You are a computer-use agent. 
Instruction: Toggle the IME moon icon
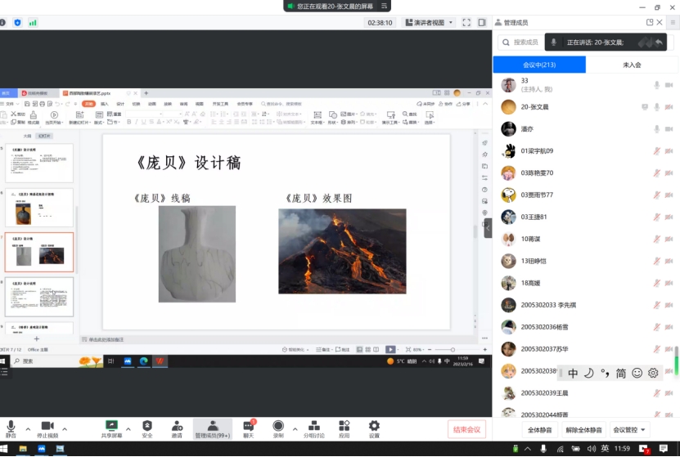tap(588, 373)
